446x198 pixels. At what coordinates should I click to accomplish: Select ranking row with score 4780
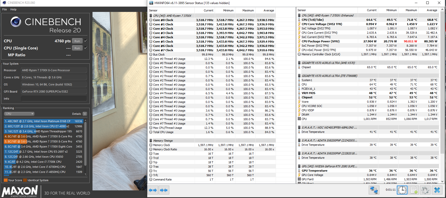[44, 136]
